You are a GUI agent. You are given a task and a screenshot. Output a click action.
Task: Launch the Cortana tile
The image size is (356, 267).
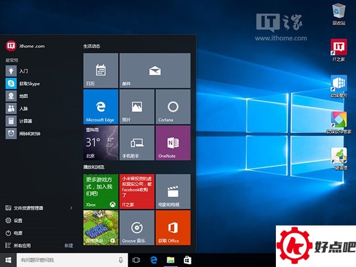pyautogui.click(x=173, y=107)
